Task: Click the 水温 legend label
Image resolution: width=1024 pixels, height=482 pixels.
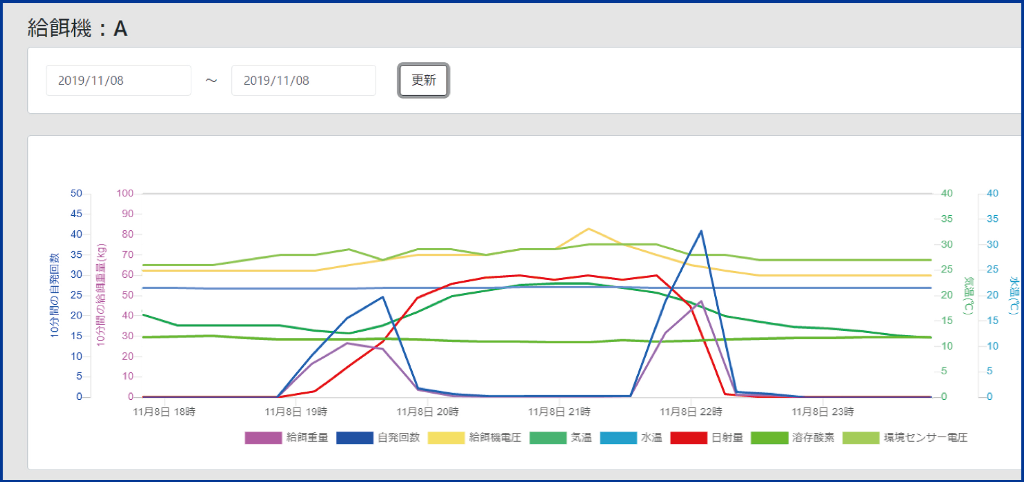Action: [x=652, y=437]
